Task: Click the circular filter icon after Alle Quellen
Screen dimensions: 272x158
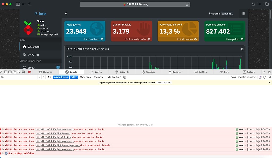Action: point(125,77)
